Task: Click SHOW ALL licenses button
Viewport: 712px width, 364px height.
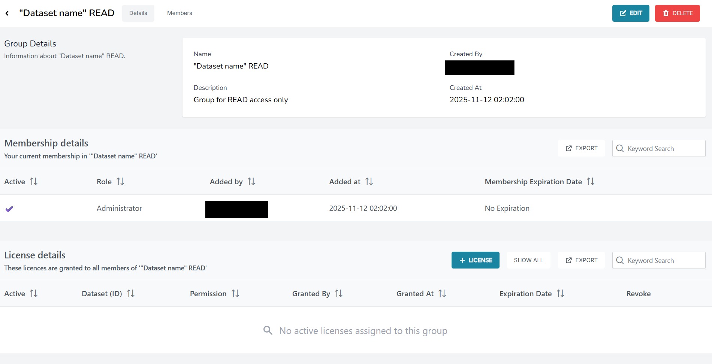Action: 528,260
